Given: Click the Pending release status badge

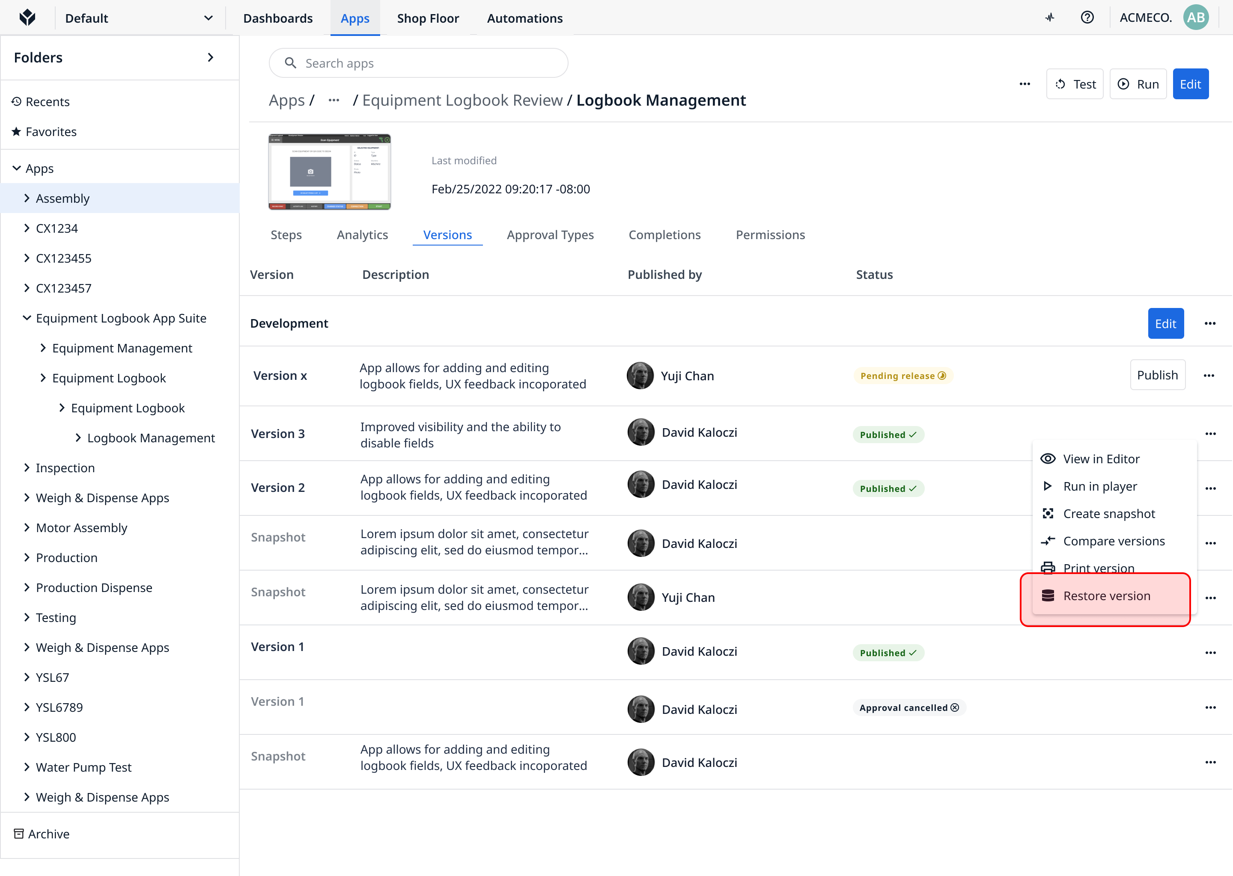Looking at the screenshot, I should point(903,376).
